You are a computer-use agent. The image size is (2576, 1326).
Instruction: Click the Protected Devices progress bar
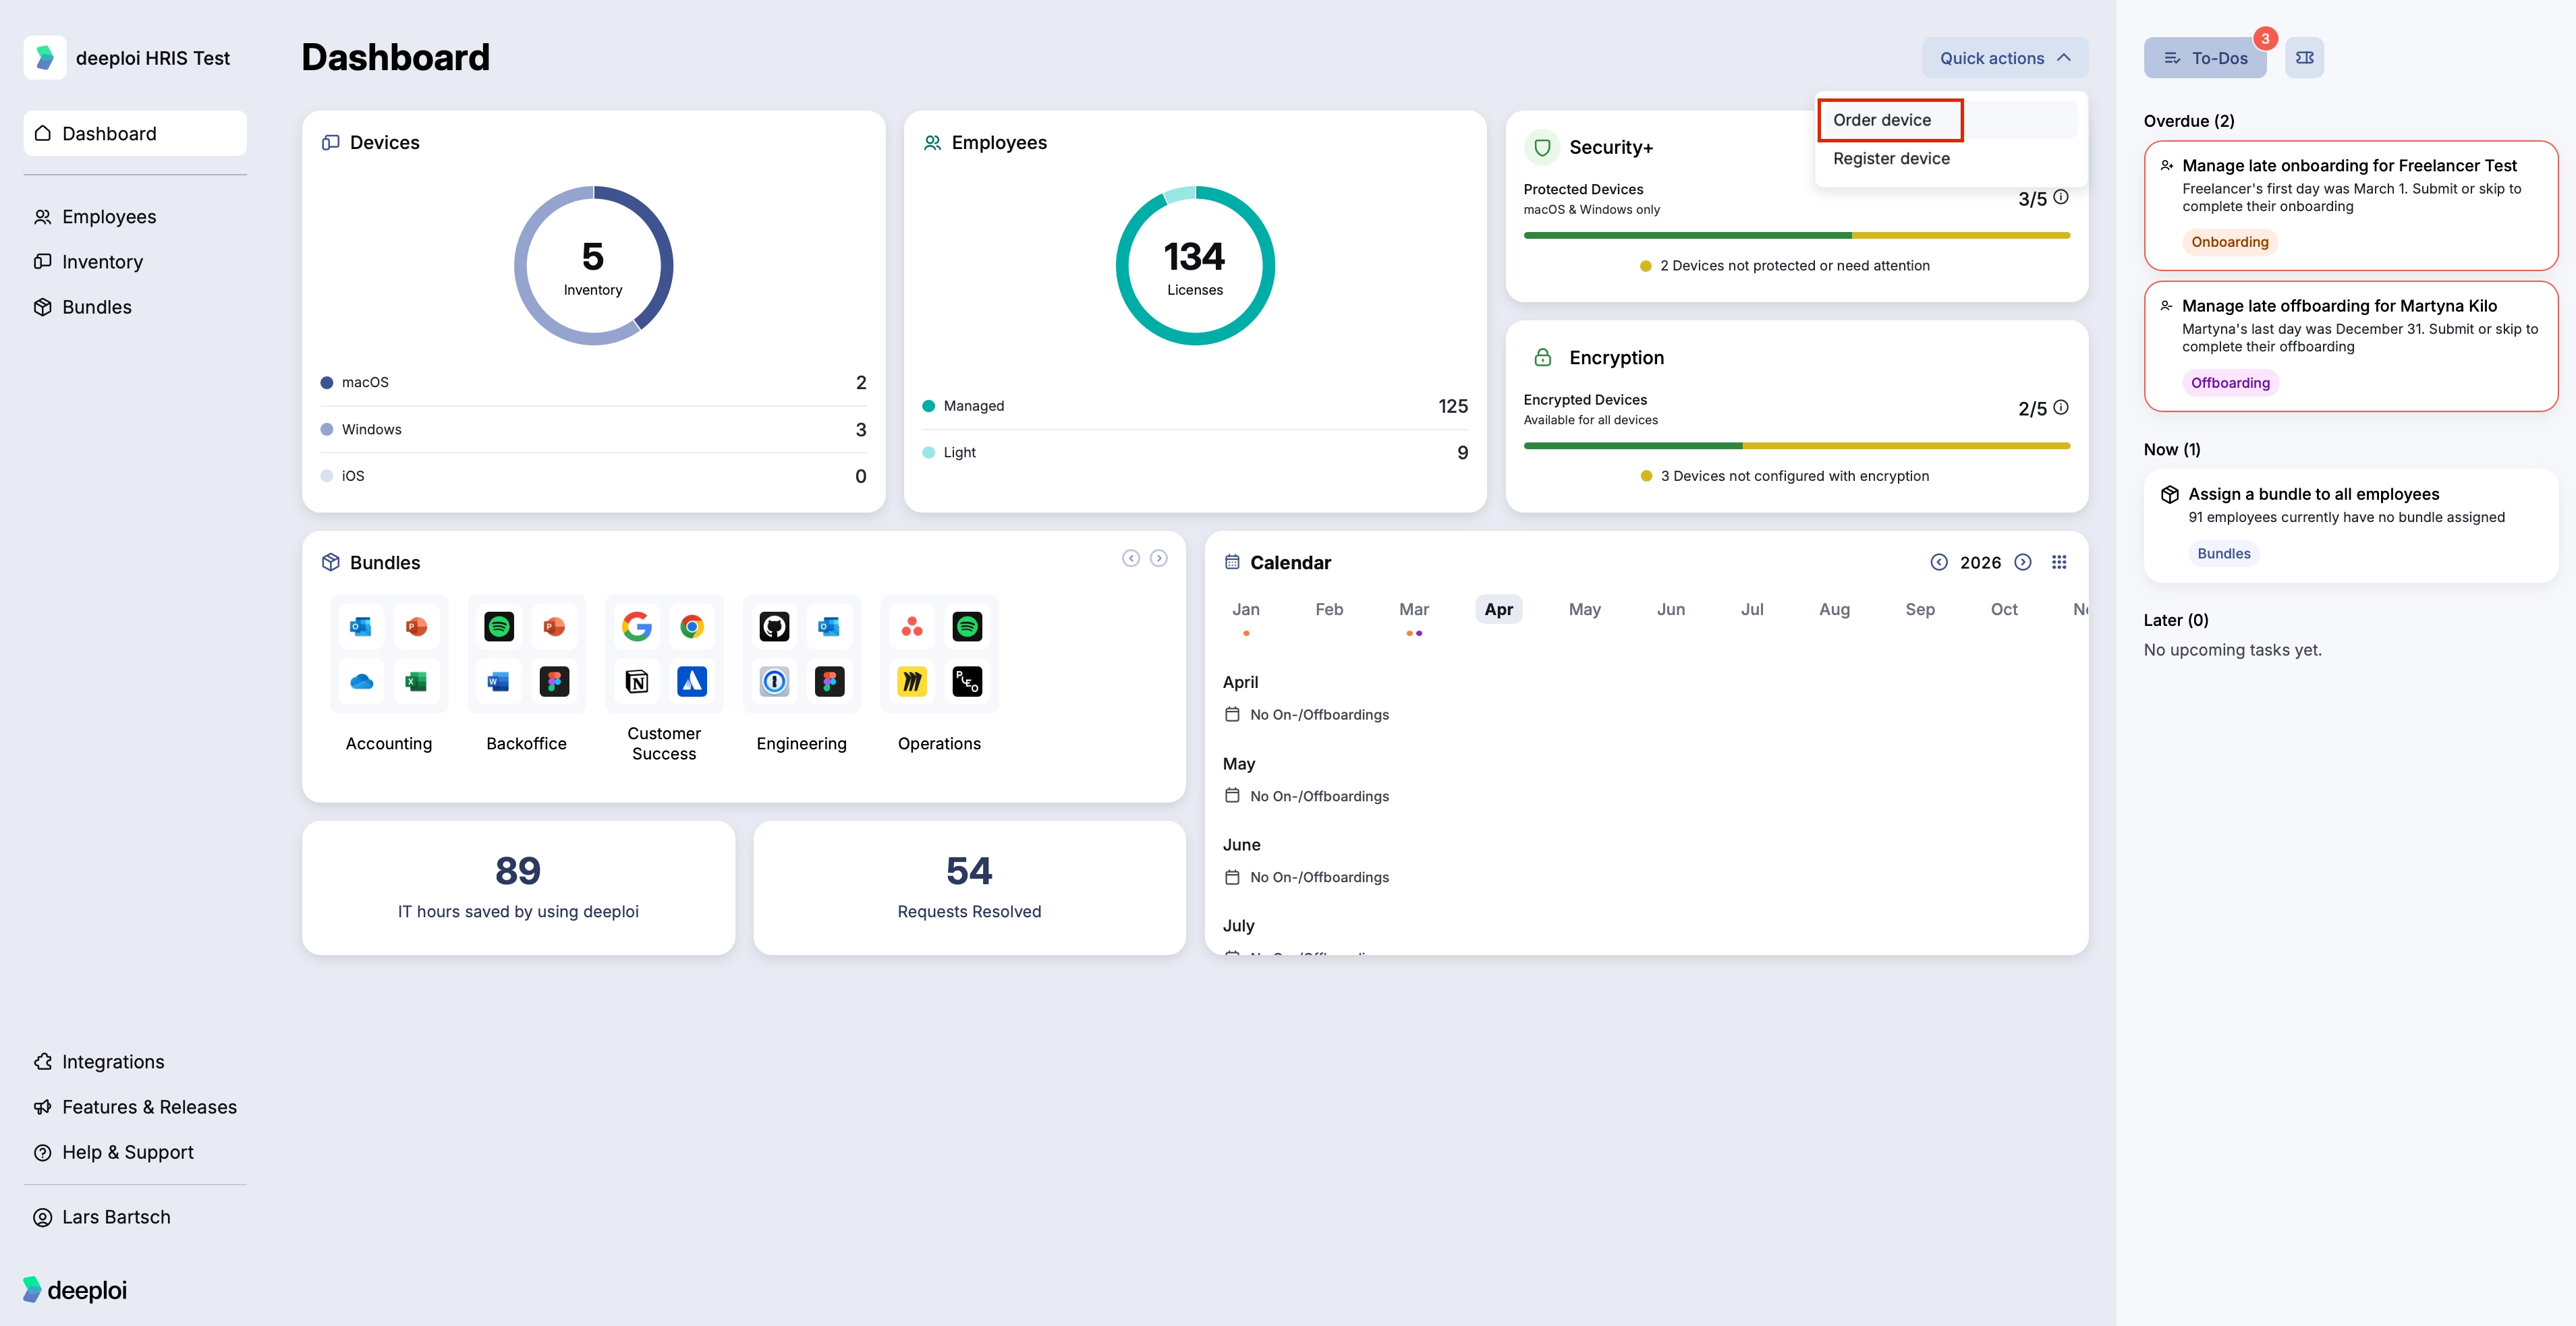tap(1796, 236)
